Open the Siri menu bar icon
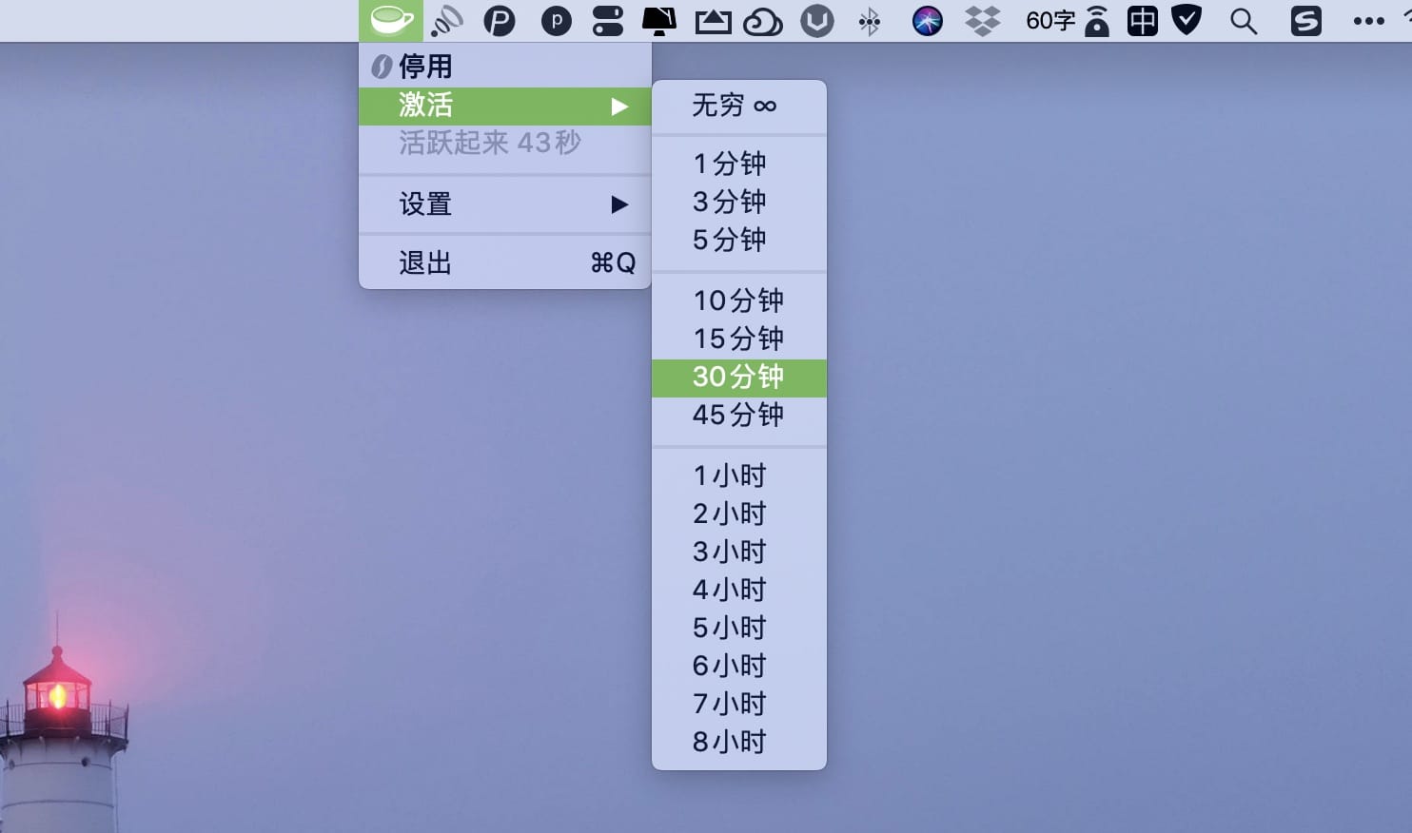 tap(927, 21)
